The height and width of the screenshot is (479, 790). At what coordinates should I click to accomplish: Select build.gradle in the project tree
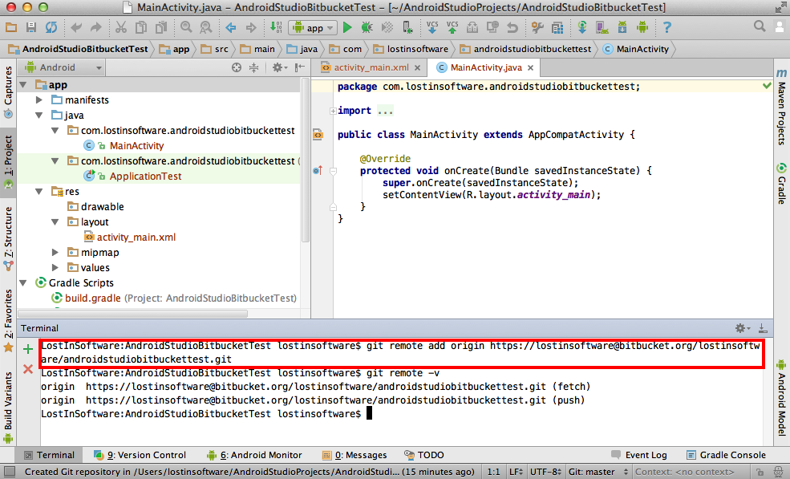coord(93,298)
